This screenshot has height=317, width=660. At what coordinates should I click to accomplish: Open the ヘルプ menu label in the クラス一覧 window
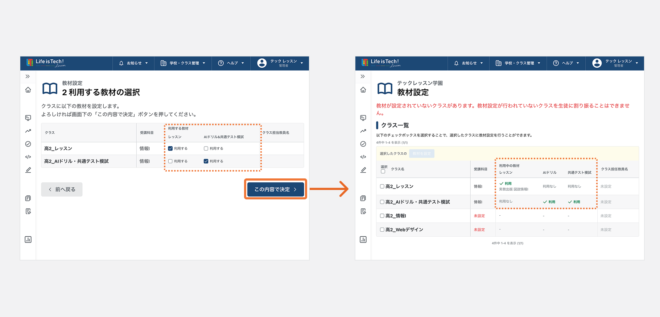(568, 63)
